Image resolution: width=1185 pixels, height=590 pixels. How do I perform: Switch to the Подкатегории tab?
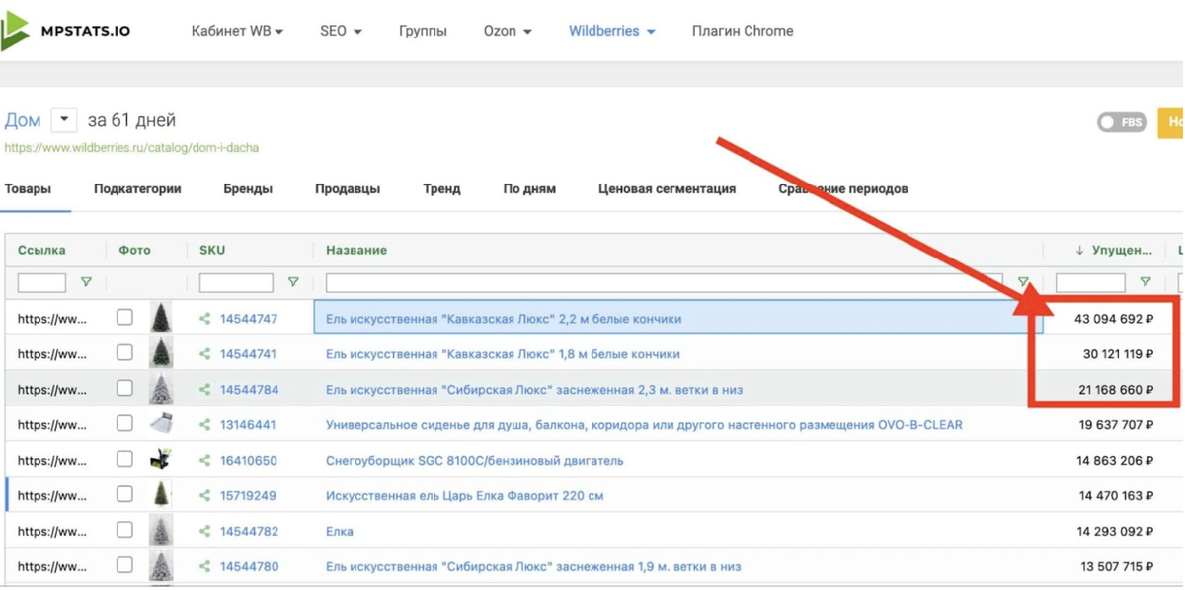(137, 188)
